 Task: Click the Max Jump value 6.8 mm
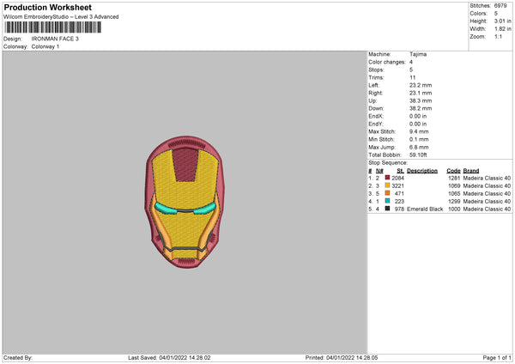(x=419, y=148)
